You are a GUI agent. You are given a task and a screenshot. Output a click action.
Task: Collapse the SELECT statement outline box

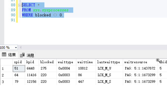tap(20, 5)
